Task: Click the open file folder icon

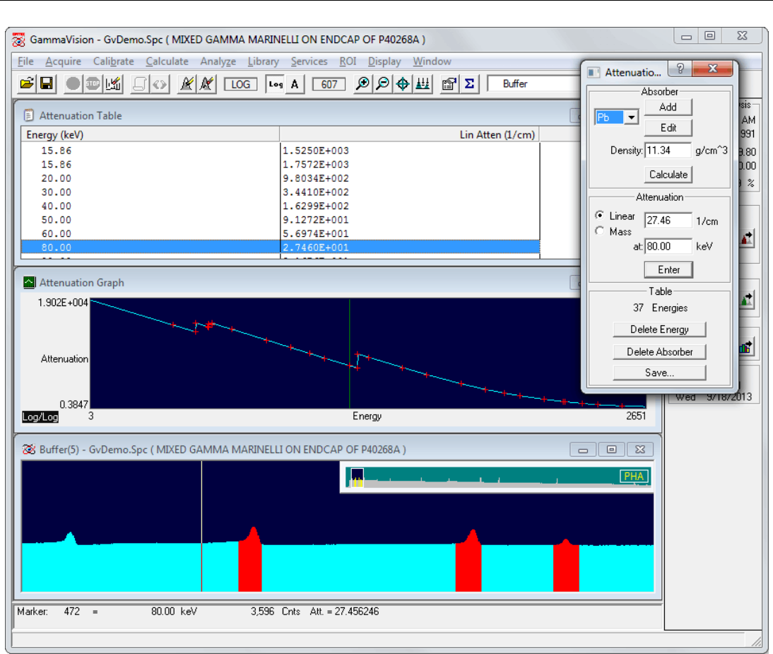Action: pyautogui.click(x=26, y=84)
